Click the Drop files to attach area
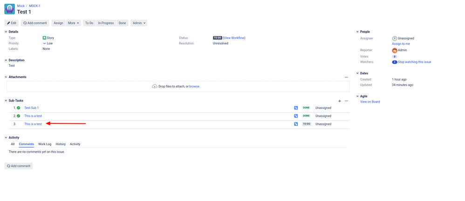 pyautogui.click(x=178, y=87)
